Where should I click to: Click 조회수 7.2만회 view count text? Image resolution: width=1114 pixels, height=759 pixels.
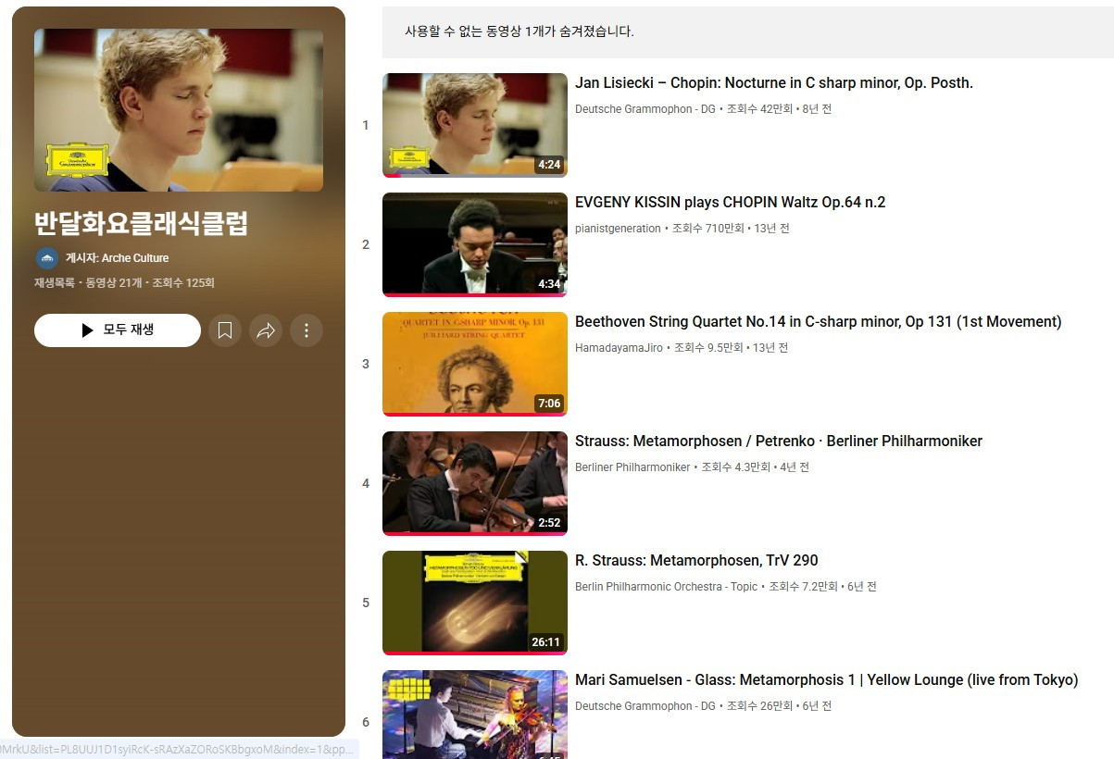tap(804, 587)
